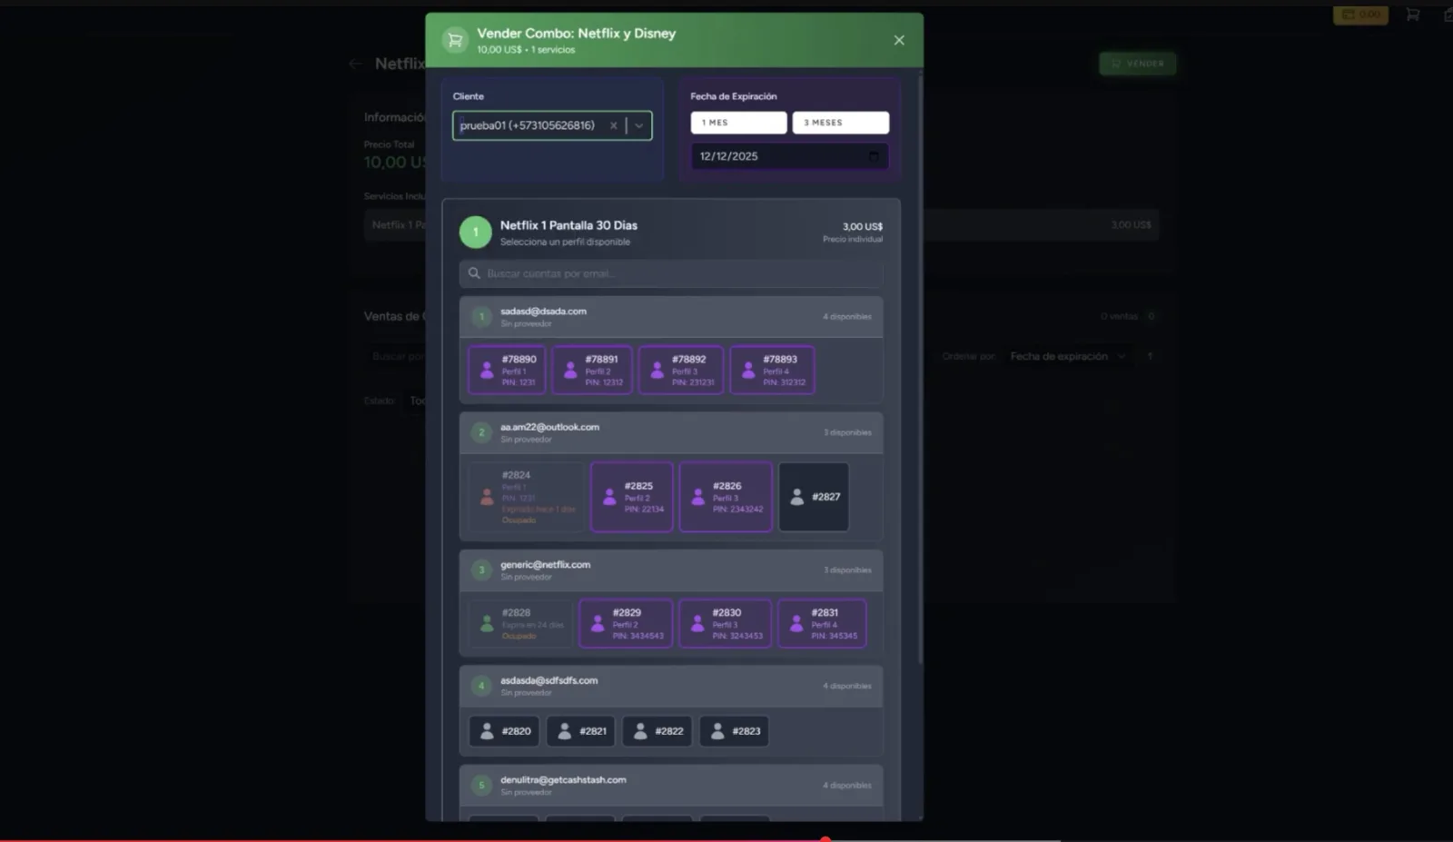Click the search magnifier icon

[474, 273]
